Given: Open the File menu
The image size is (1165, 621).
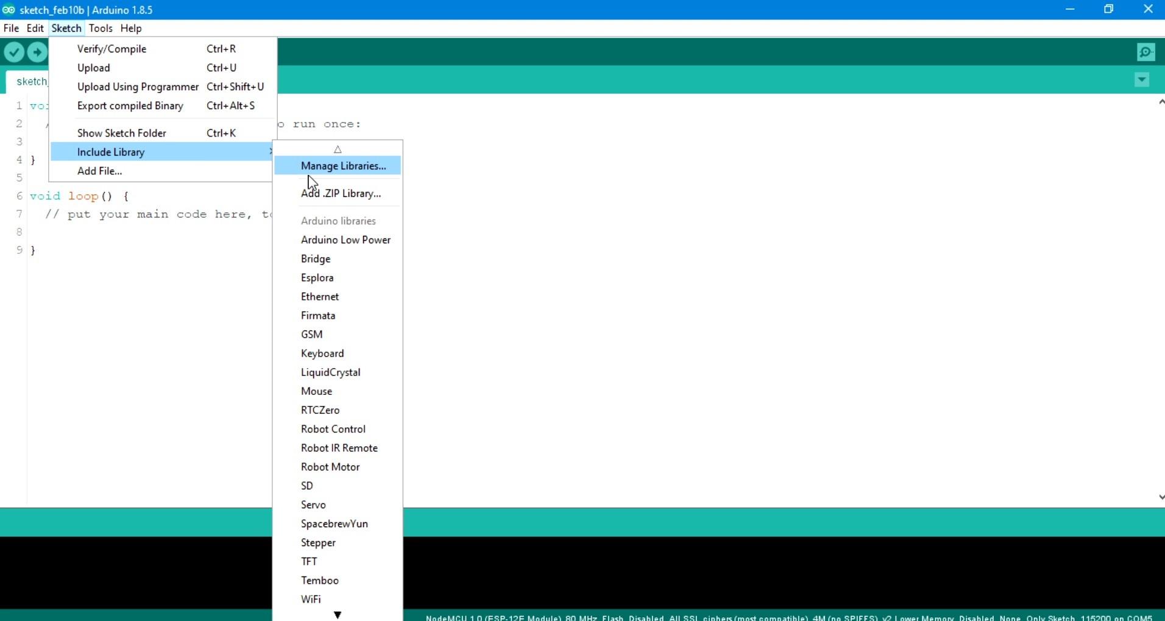Looking at the screenshot, I should tap(11, 28).
